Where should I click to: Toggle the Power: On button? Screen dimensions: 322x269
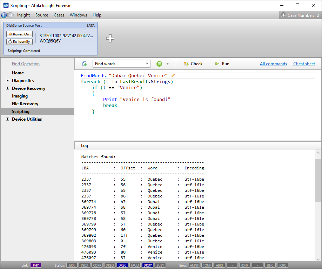coord(19,34)
